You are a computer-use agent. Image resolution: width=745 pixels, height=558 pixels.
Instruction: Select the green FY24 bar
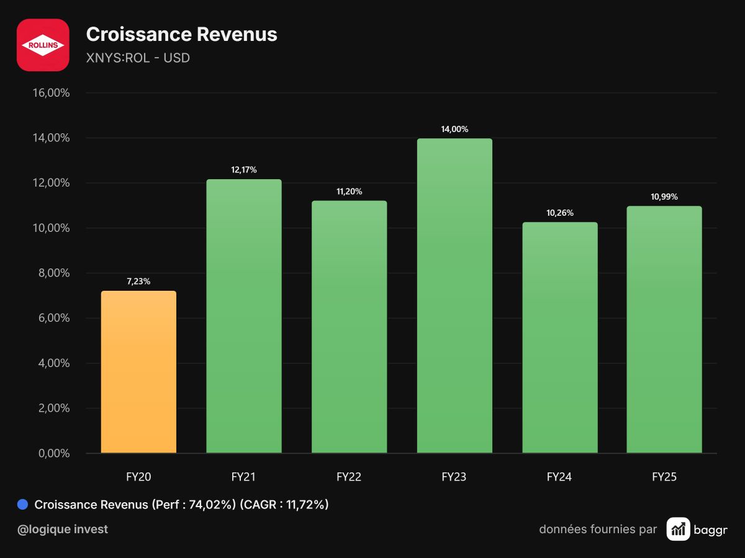tap(560, 337)
